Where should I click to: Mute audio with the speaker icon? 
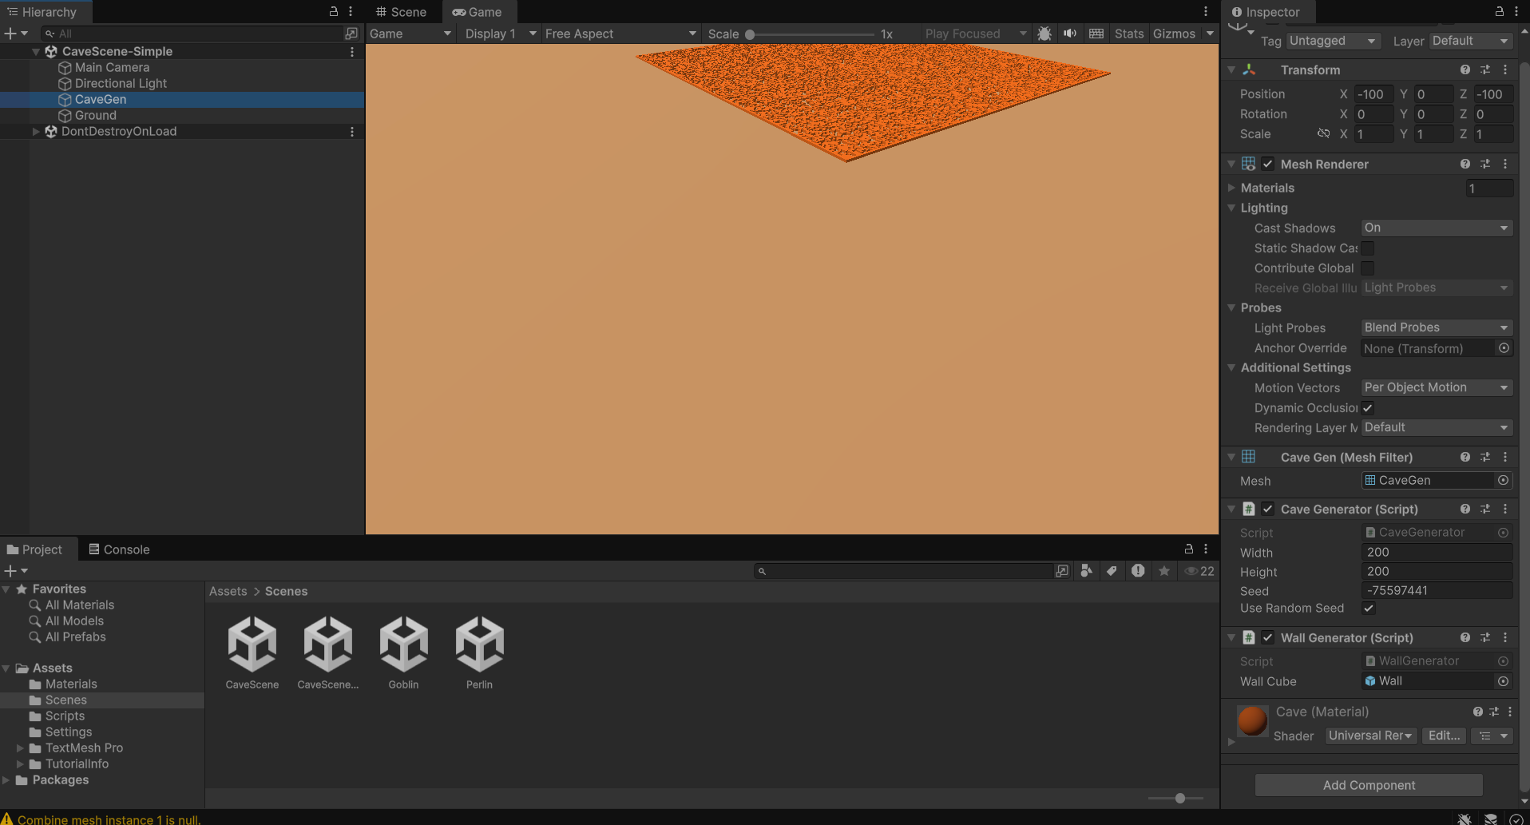(x=1070, y=34)
